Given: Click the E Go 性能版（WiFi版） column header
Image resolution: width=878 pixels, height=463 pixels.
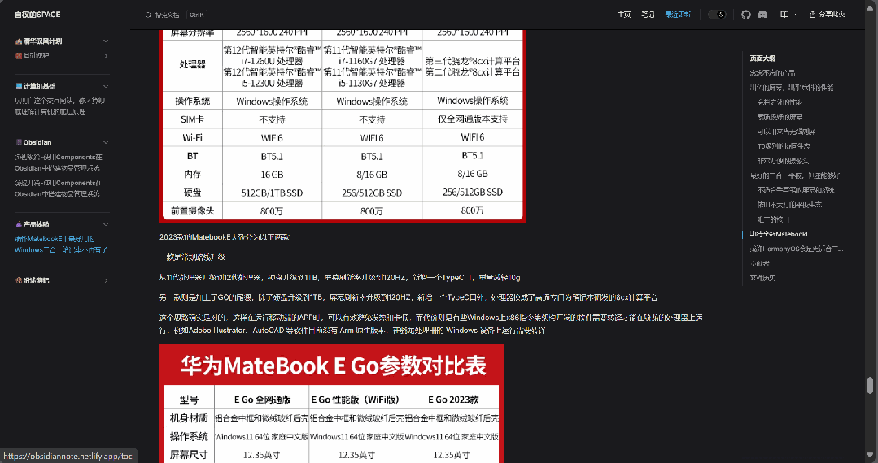Looking at the screenshot, I should pyautogui.click(x=356, y=400).
